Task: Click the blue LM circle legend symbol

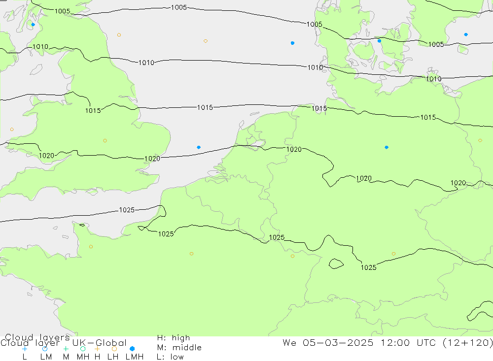Action: click(x=45, y=349)
